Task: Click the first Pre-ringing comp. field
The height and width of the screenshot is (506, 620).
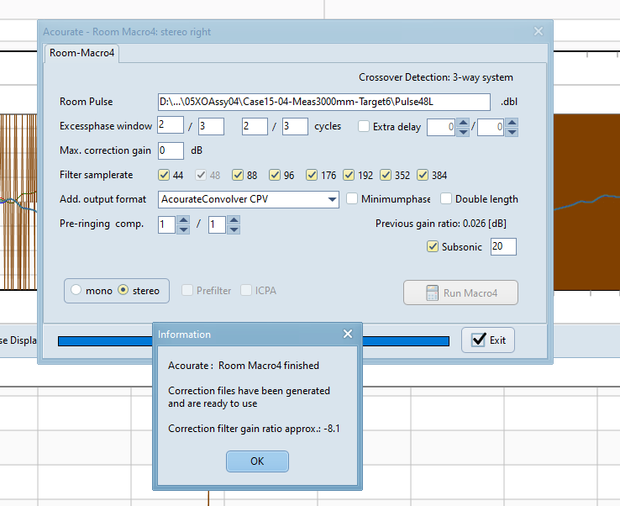Action: (x=167, y=224)
